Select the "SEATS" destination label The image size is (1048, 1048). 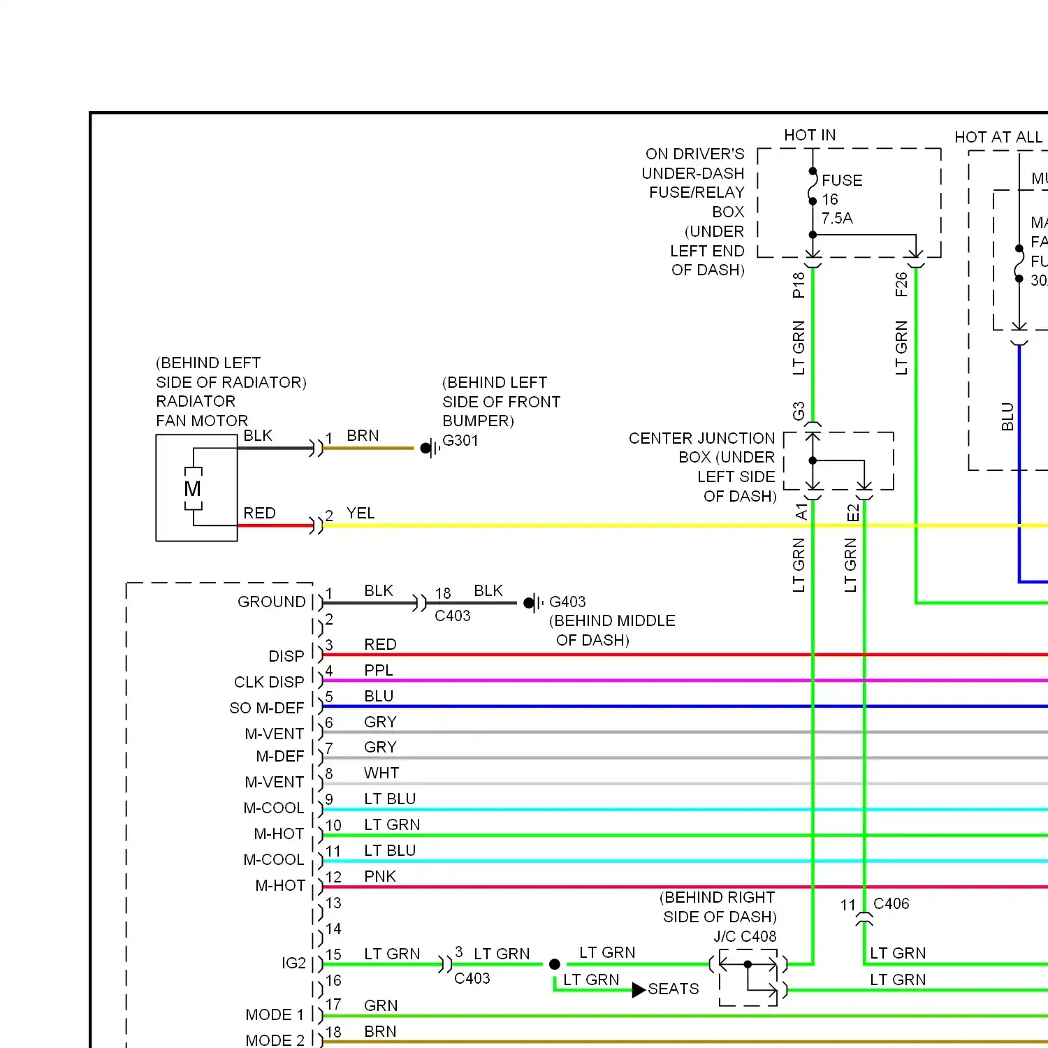pos(674,989)
